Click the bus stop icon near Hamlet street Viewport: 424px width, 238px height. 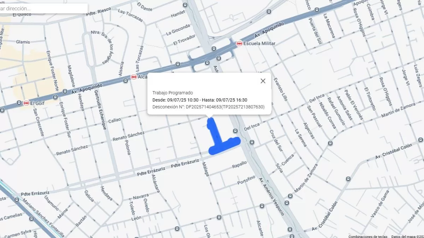[185, 5]
